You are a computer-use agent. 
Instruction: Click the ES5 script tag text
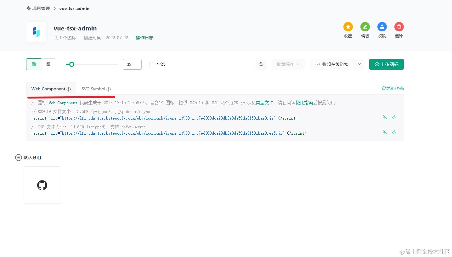coord(169,133)
